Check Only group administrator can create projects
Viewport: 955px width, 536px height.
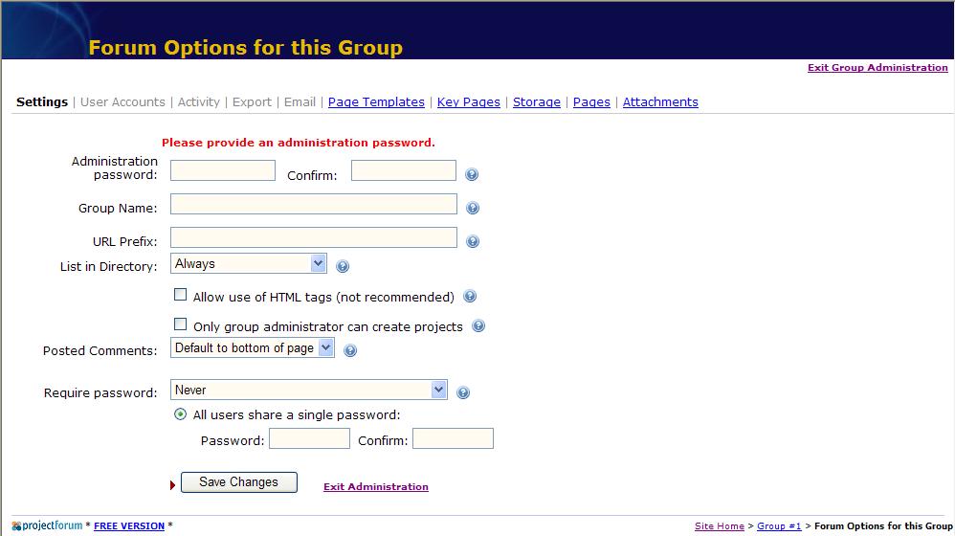pos(180,324)
